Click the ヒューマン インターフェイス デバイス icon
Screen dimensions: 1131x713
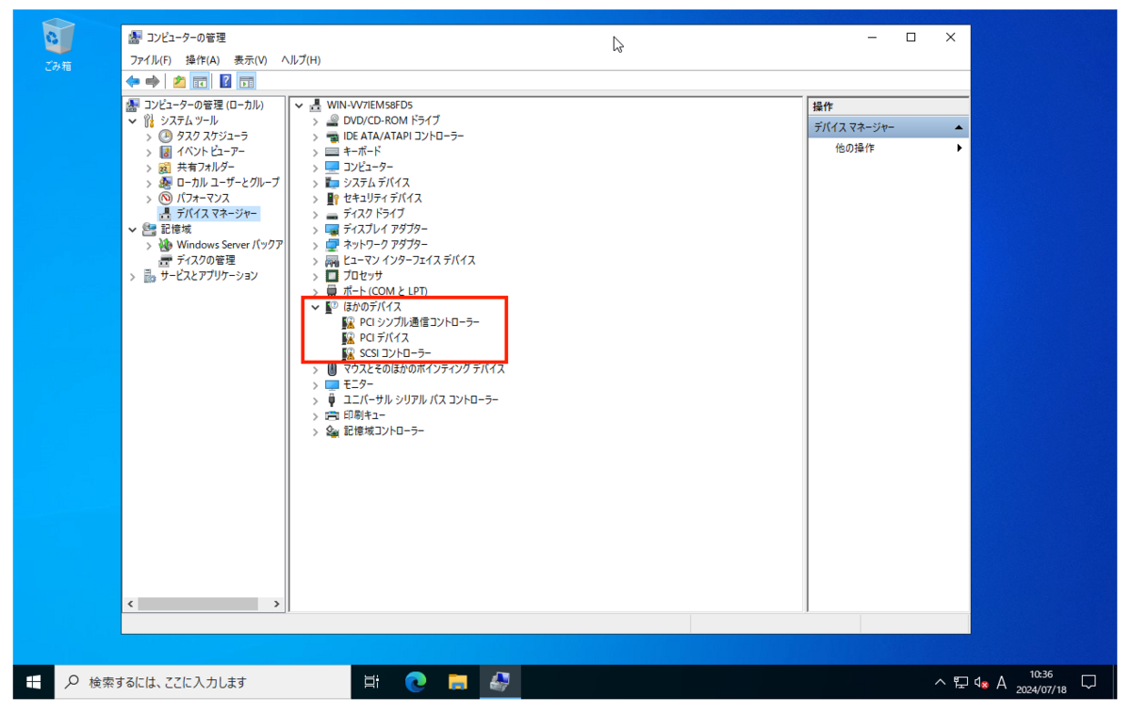point(332,260)
